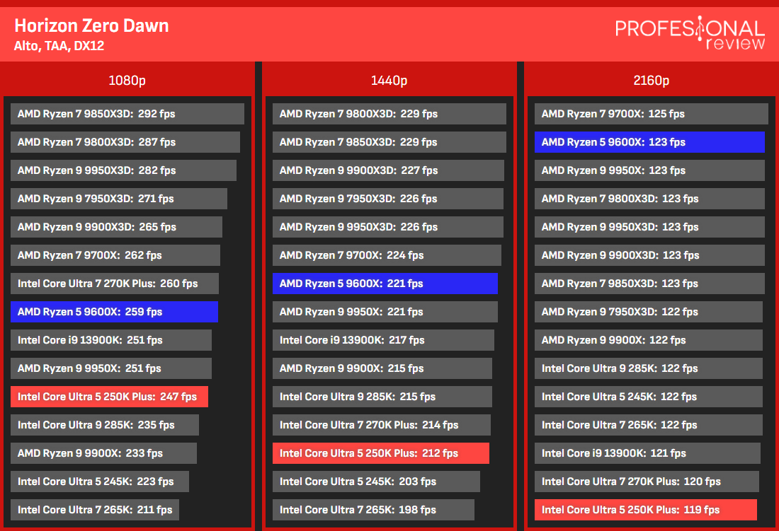
Task: Select blue Ryzen 5 9600X 123 fps bar
Action: (649, 142)
